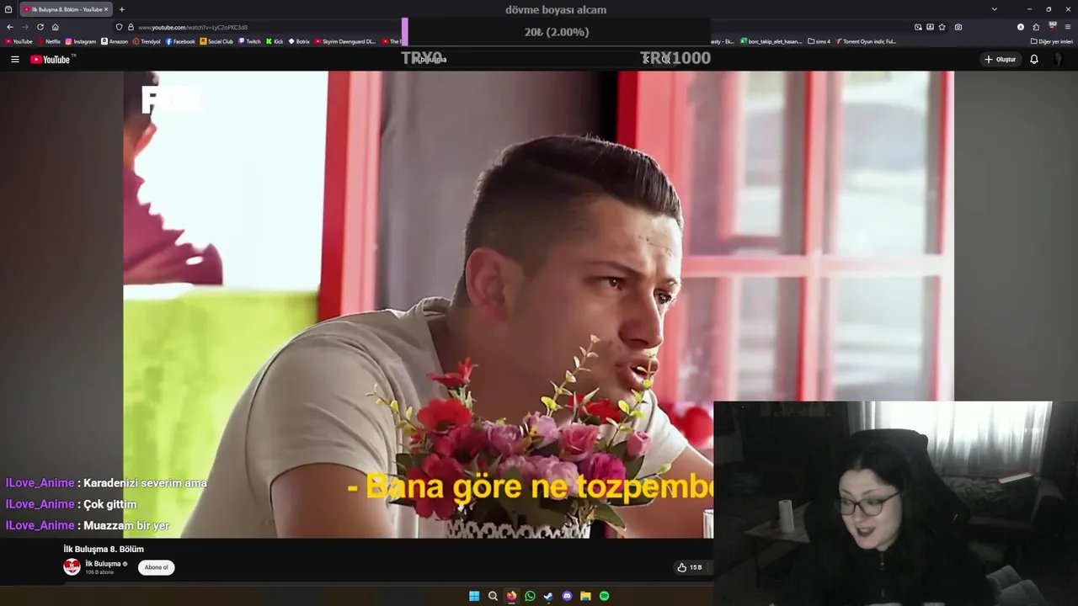Open the Botrix bookmark
This screenshot has height=606, width=1078.
coord(299,41)
